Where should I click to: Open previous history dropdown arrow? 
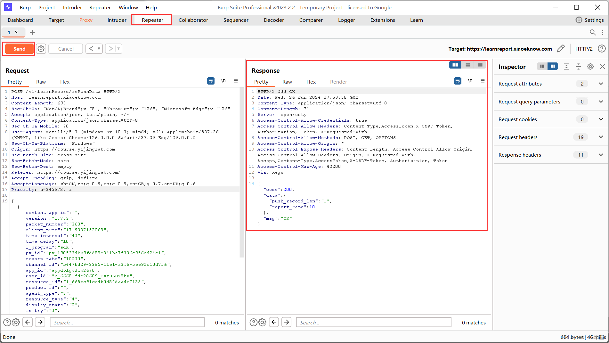99,49
